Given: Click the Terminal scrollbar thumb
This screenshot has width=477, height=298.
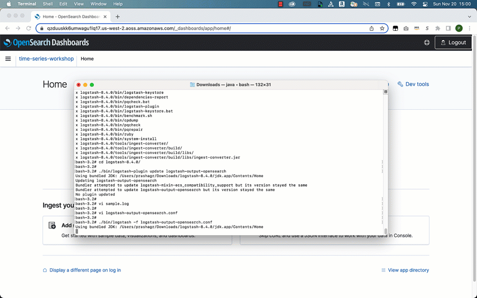Looking at the screenshot, I should click(386, 231).
